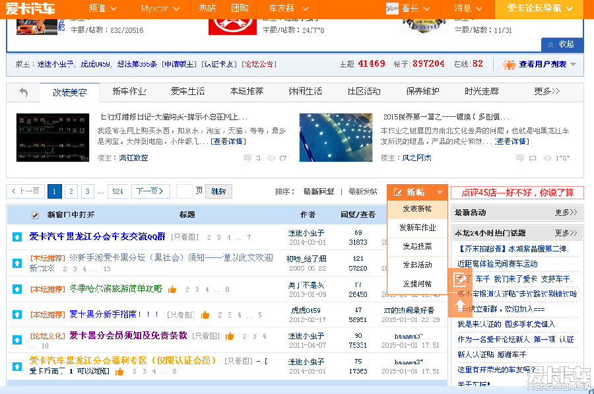
Task: Sort posts by 最新发帖
Action: coord(363,191)
